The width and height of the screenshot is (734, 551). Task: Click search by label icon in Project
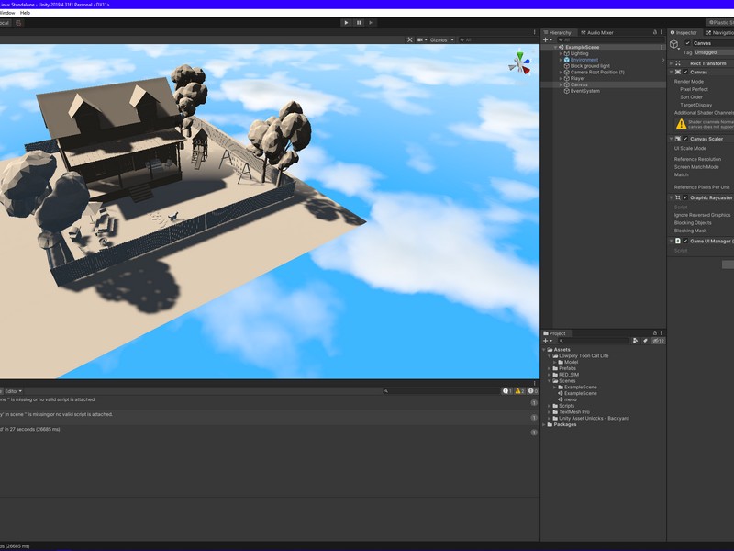tap(645, 341)
